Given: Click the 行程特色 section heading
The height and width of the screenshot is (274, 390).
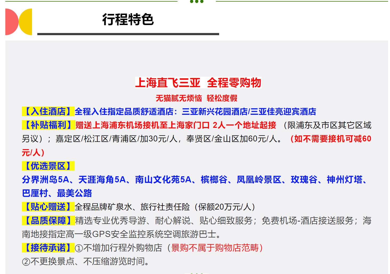Looking at the screenshot, I should click(128, 19).
